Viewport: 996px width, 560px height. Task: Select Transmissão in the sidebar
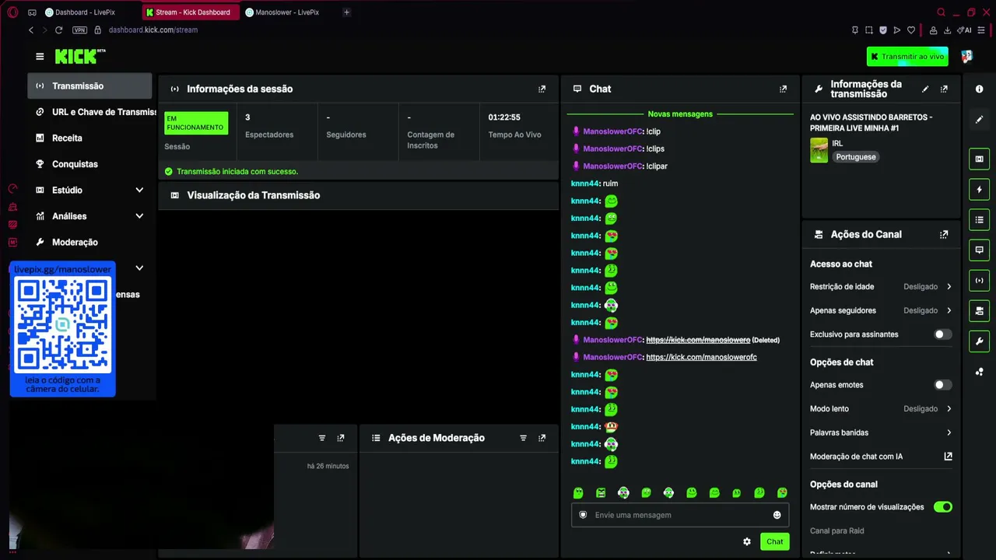(x=89, y=86)
